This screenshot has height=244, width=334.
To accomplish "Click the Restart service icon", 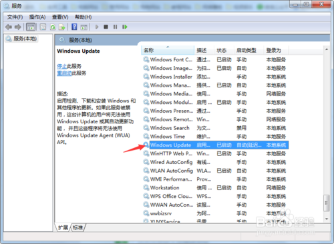I will pos(125,27).
